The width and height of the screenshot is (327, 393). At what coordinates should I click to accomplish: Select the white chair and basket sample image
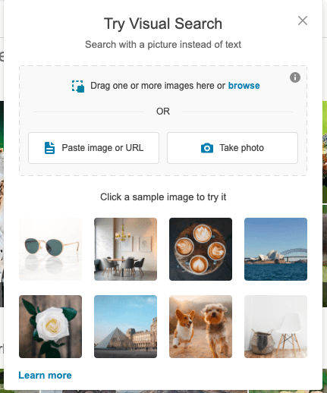[x=275, y=326]
